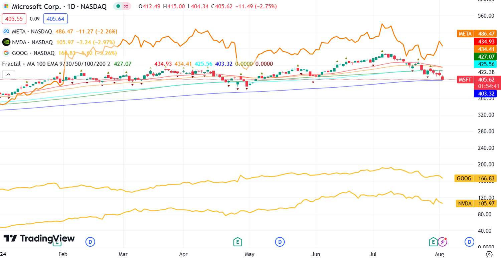Click the blue 403.32 label on price axis
Viewport: 501px width, 260px height.
click(485, 94)
